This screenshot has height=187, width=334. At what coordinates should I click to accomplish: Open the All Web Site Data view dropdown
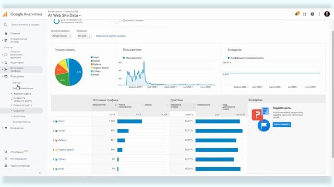coord(64,15)
